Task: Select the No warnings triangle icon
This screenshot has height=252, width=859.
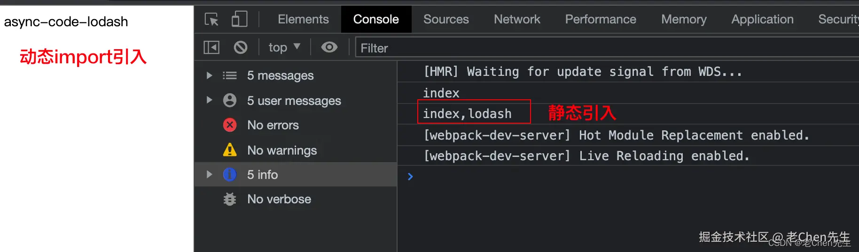Action: pyautogui.click(x=230, y=150)
